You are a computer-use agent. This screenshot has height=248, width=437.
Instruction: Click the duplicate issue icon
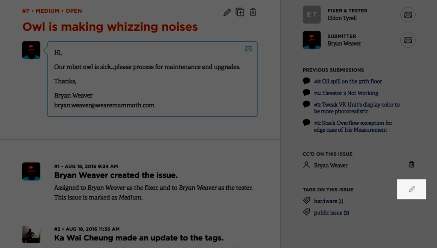pyautogui.click(x=240, y=12)
